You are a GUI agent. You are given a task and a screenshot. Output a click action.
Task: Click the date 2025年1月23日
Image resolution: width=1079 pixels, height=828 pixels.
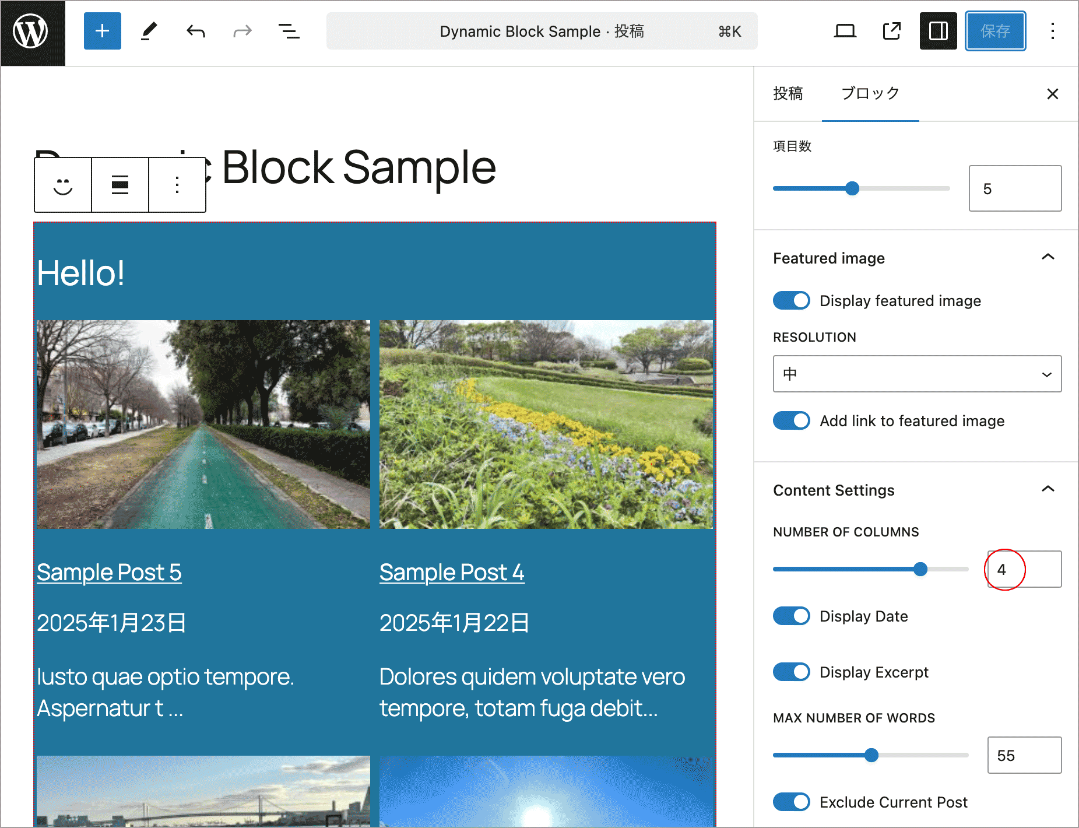[x=111, y=623]
